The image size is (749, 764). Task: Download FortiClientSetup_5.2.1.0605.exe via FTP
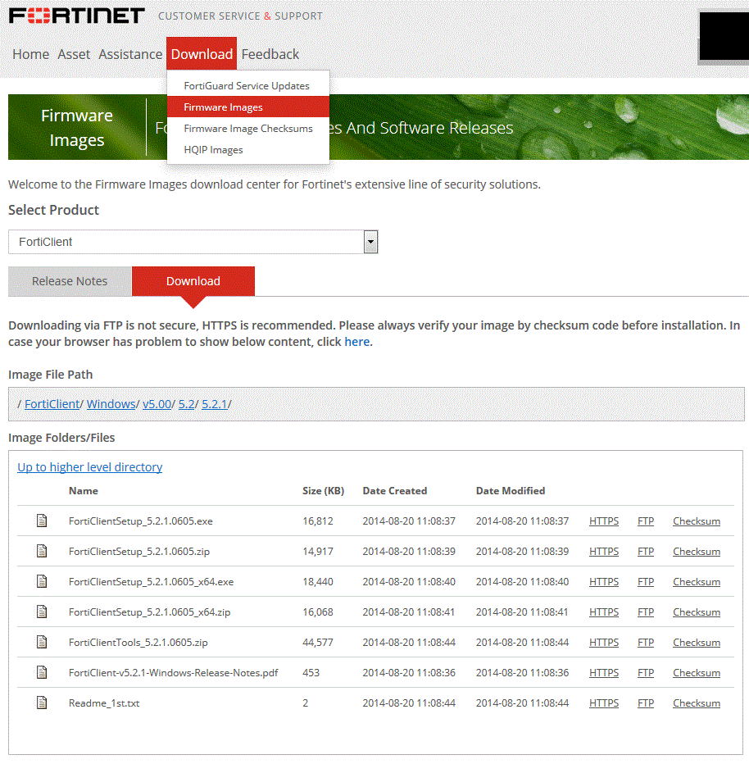click(x=646, y=521)
